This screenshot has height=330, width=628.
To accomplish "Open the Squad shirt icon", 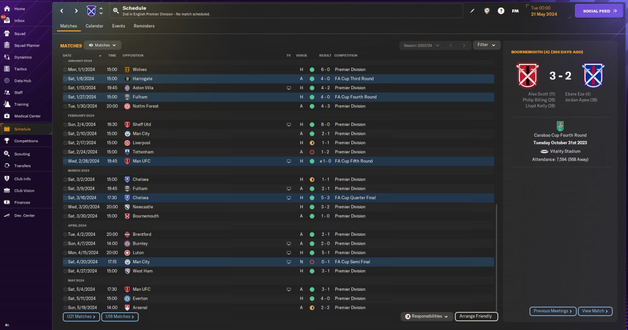I will [7, 34].
